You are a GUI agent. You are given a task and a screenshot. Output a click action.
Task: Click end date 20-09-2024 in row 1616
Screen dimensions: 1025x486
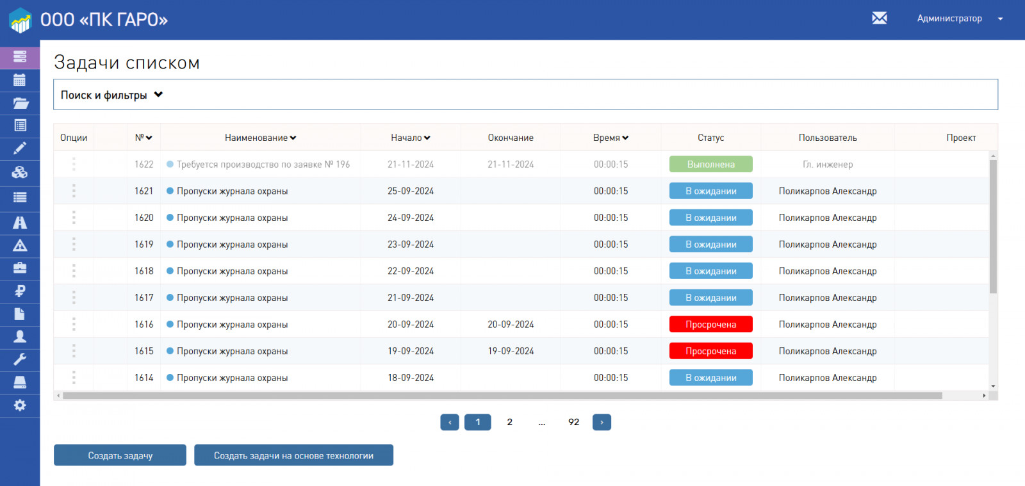[511, 325]
